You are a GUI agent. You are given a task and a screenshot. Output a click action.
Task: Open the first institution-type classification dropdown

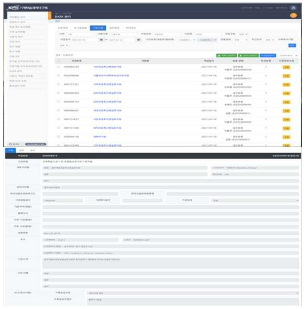click(x=186, y=40)
